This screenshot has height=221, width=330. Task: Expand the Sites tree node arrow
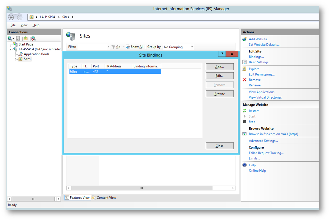pos(16,59)
